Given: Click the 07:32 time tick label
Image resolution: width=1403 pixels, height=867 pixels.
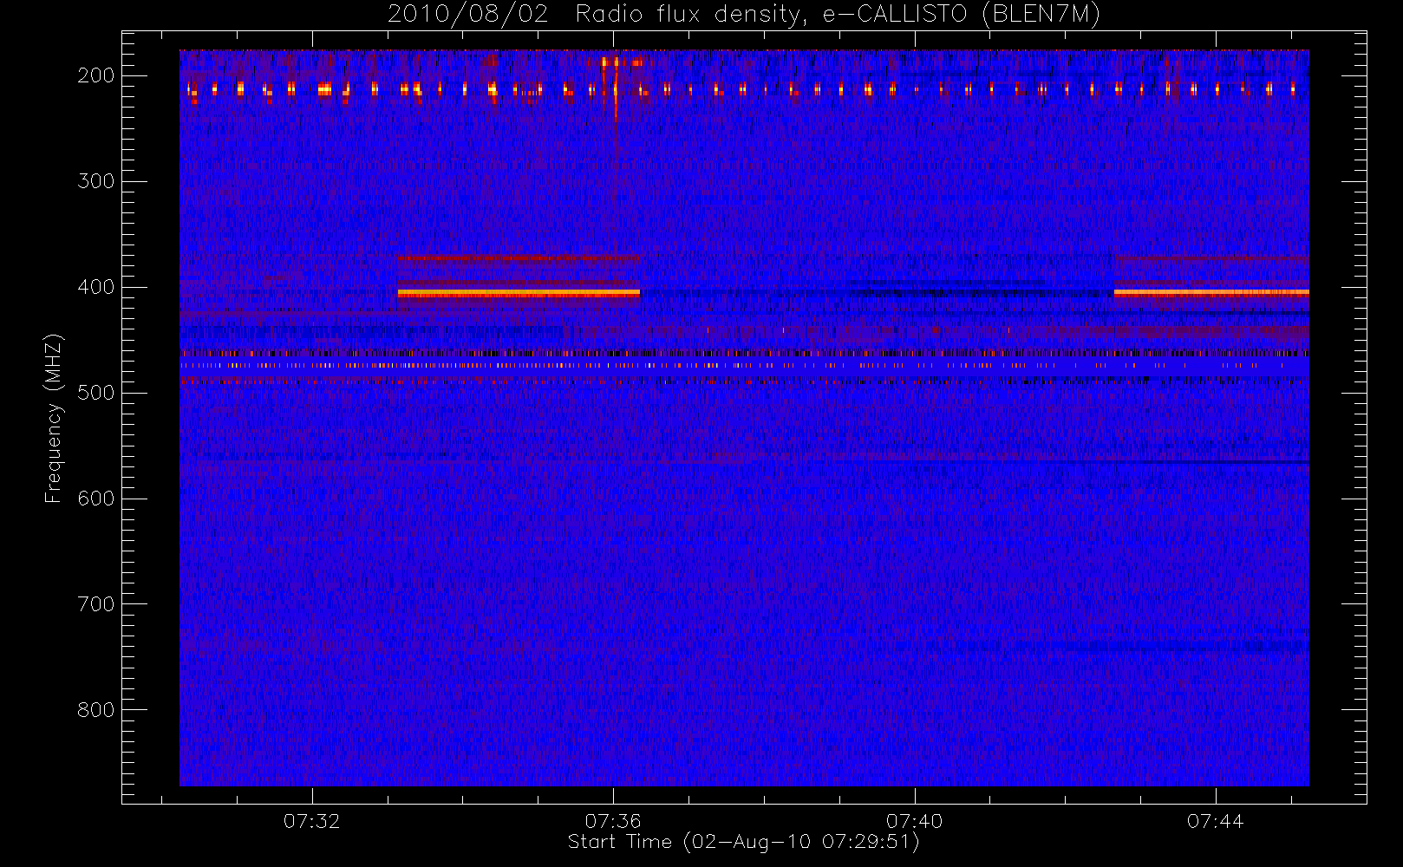Looking at the screenshot, I should (x=311, y=821).
